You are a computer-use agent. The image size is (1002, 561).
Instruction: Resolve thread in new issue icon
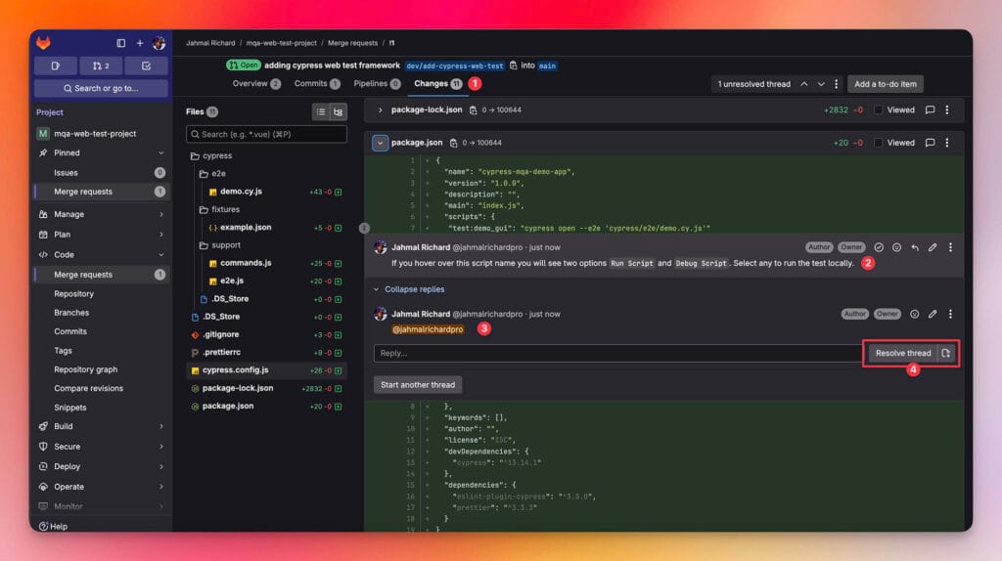pos(946,353)
